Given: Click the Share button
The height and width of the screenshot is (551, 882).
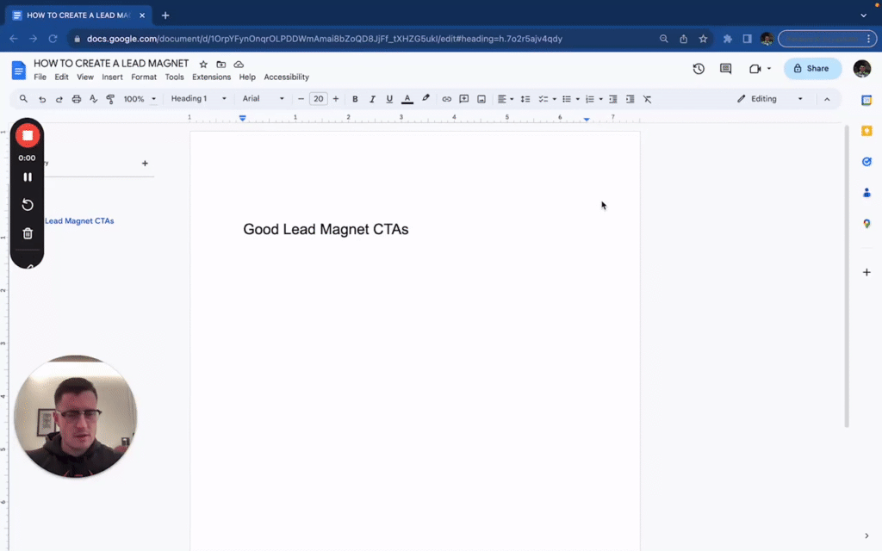Looking at the screenshot, I should pyautogui.click(x=811, y=68).
